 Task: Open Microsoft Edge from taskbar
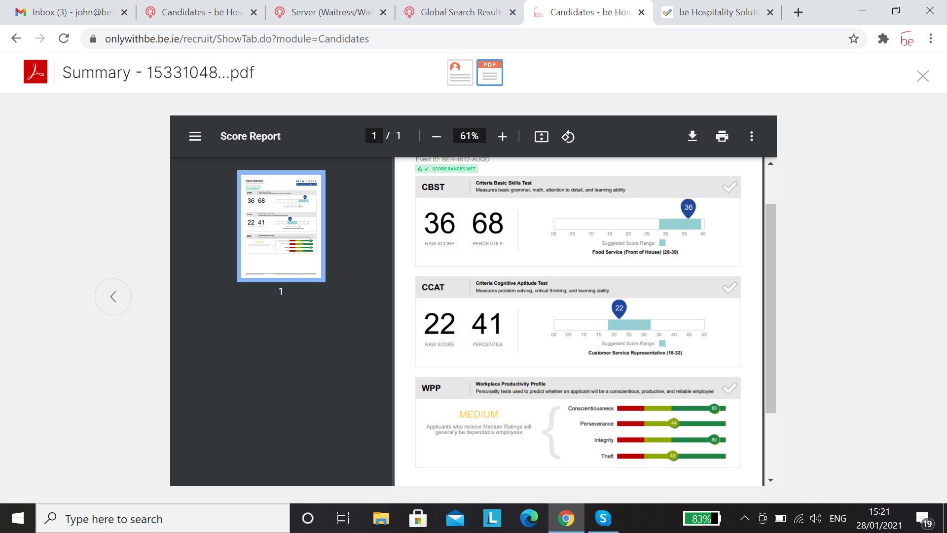coord(529,518)
